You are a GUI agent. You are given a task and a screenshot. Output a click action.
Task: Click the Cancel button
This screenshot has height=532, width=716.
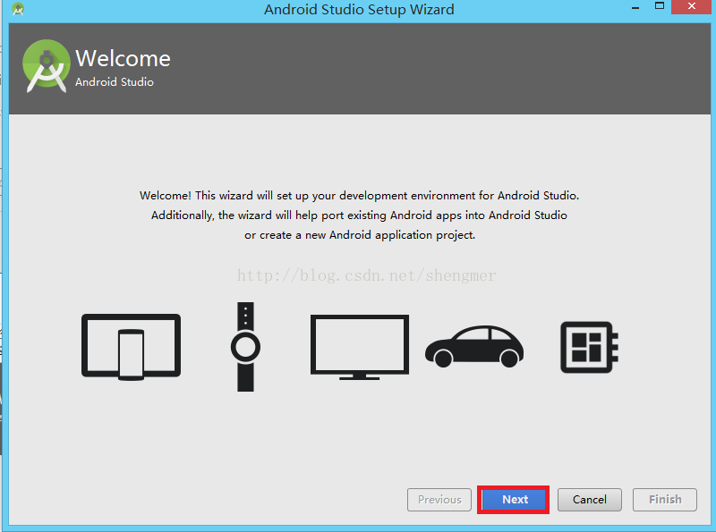590,500
